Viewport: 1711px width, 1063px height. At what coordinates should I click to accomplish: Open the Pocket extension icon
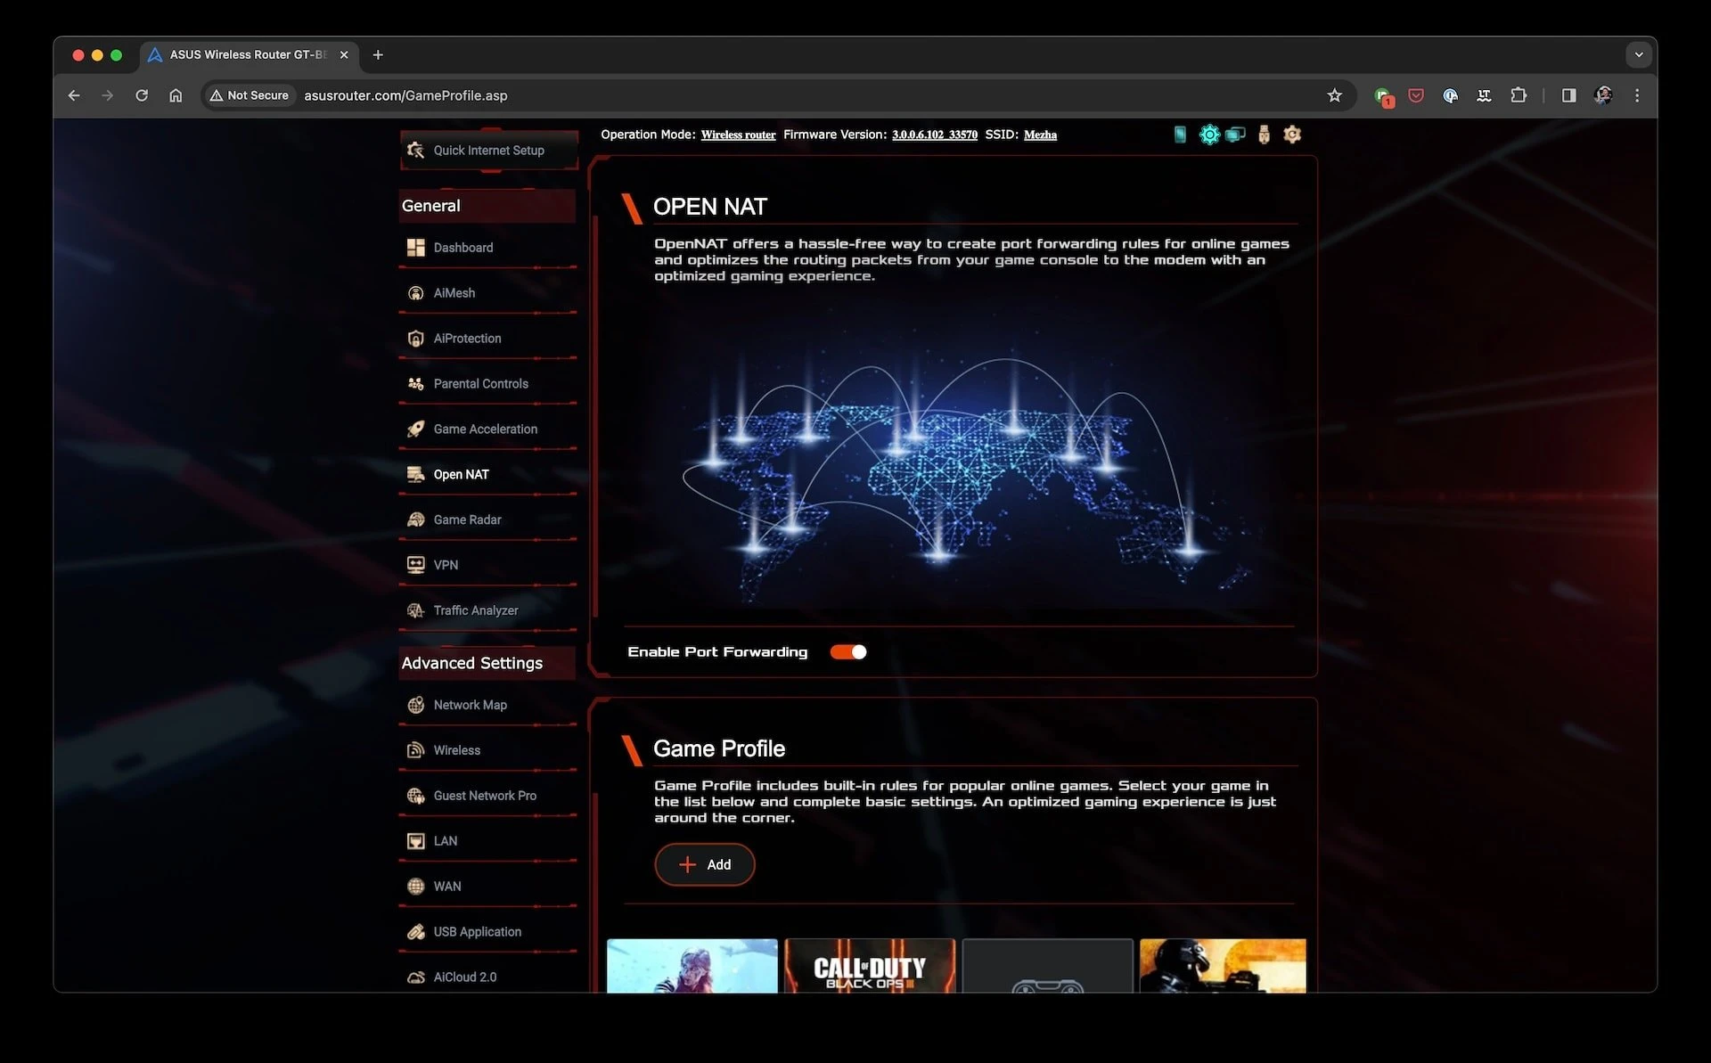pos(1416,95)
